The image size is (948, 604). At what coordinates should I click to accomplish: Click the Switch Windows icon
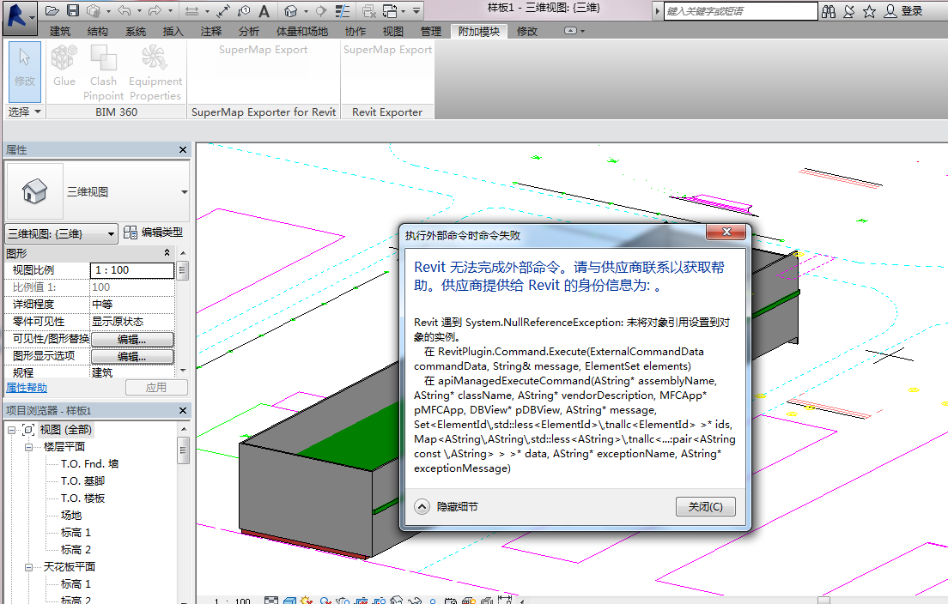tap(390, 10)
